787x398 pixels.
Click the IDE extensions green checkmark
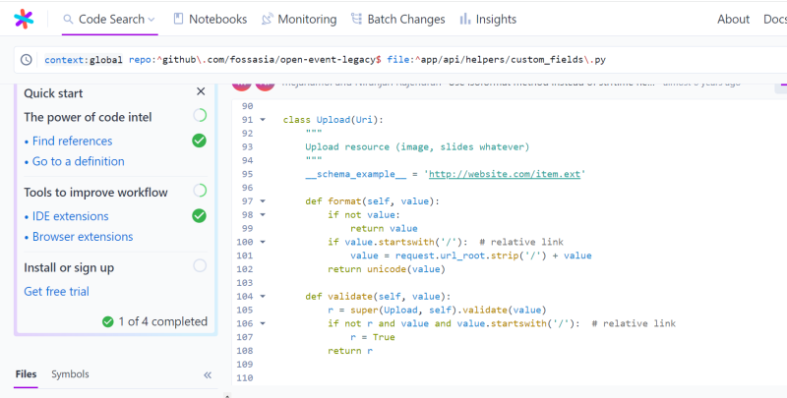tap(199, 215)
